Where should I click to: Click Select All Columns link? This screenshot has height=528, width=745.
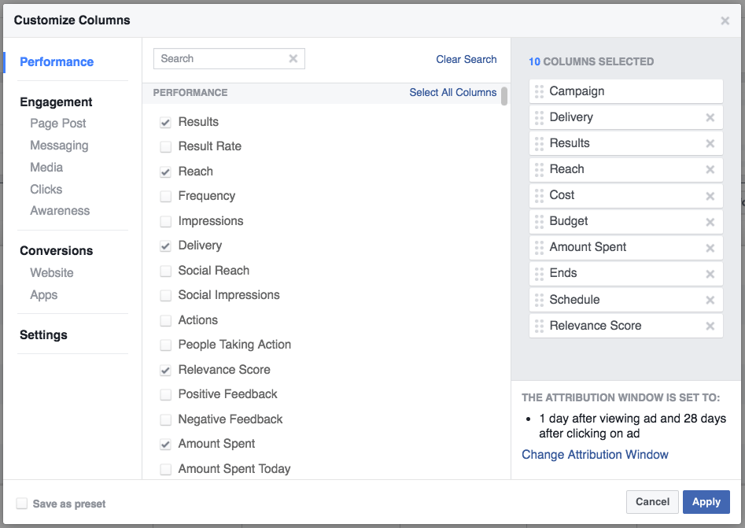(x=452, y=92)
